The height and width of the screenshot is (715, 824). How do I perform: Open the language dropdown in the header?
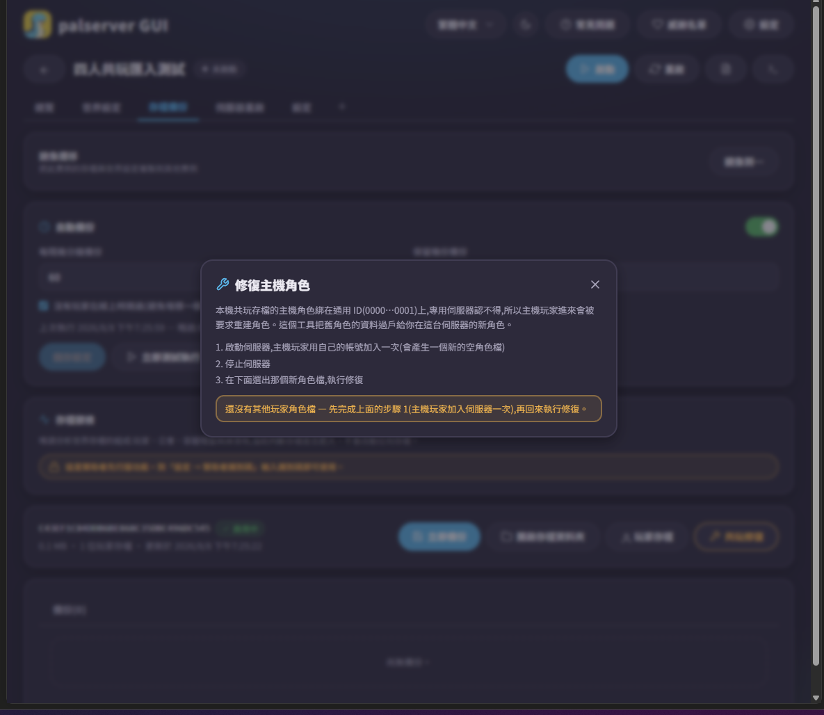466,25
